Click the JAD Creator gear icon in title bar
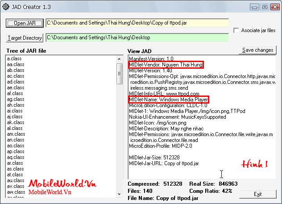 click(x=6, y=7)
